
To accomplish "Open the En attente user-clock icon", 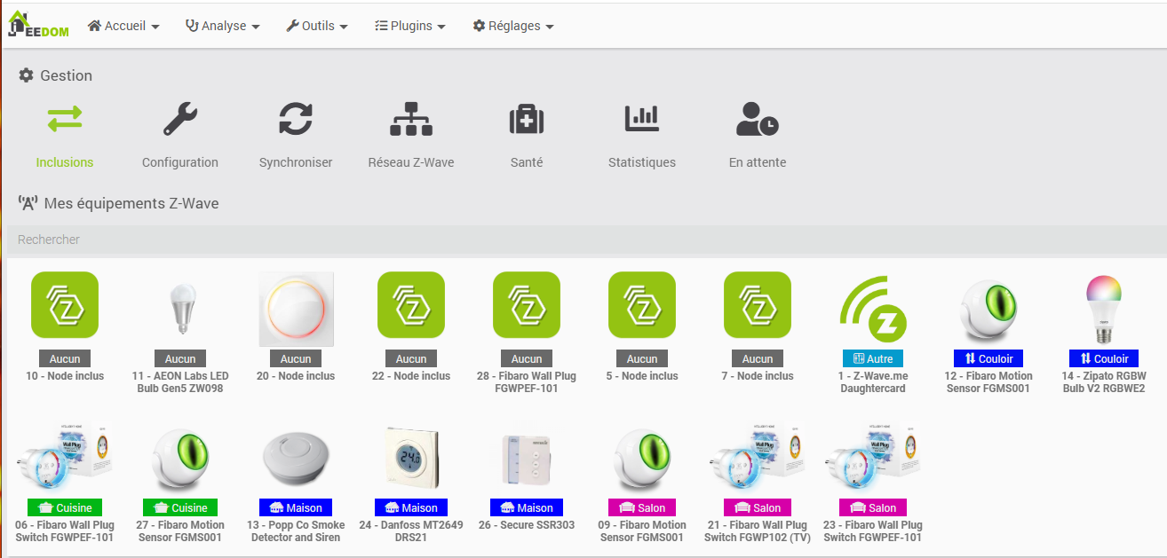I will 758,118.
